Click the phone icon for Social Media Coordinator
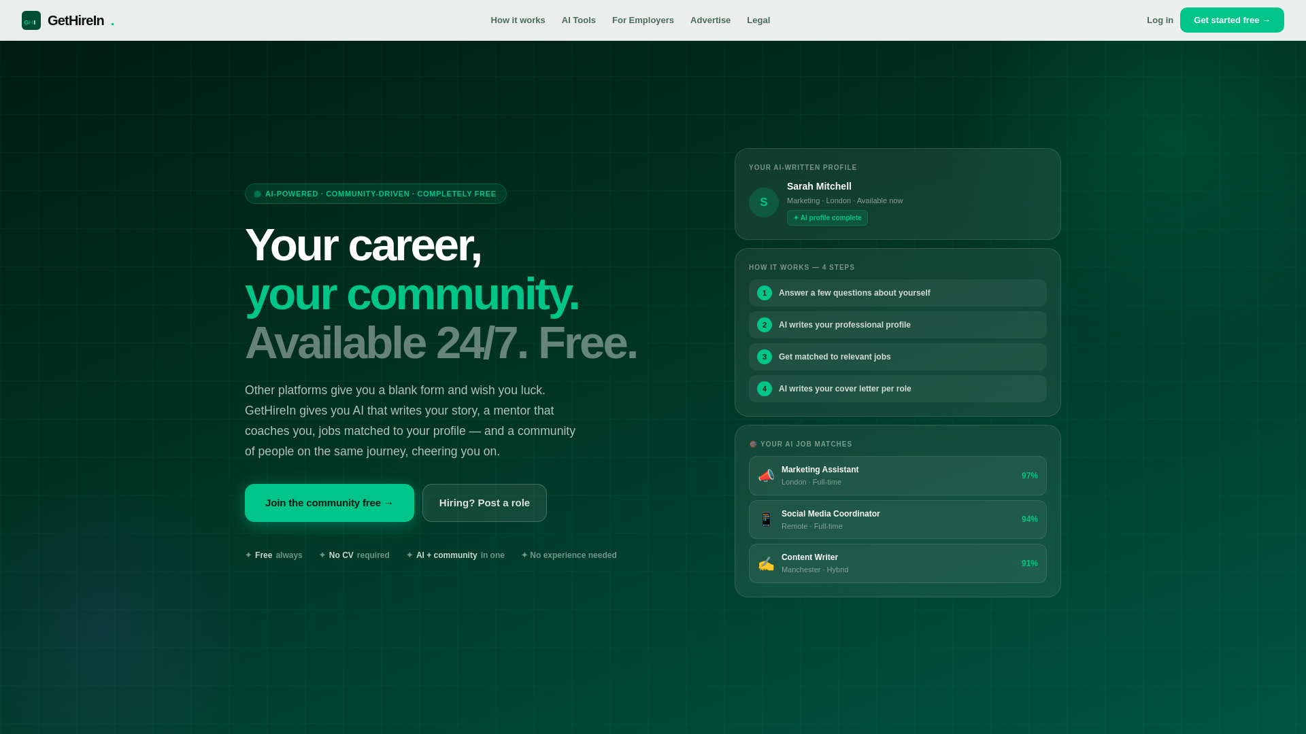Viewport: 1306px width, 734px height. tap(766, 520)
